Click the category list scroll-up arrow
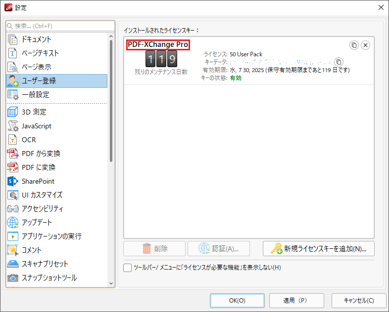 click(111, 37)
